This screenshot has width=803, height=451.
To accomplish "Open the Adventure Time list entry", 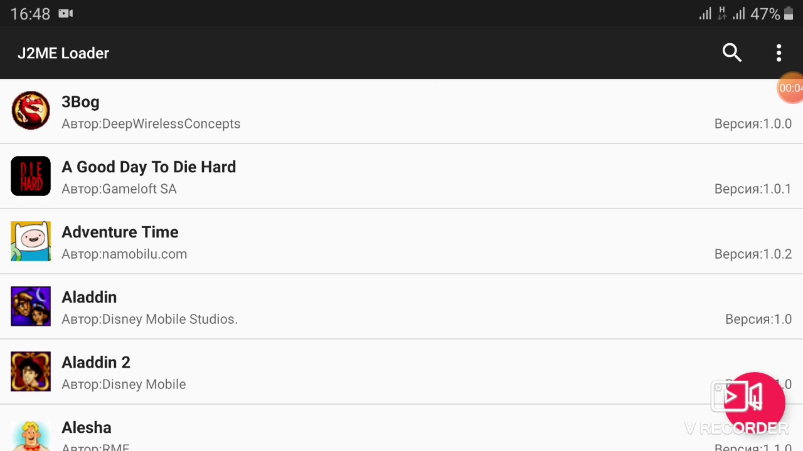I will click(120, 232).
